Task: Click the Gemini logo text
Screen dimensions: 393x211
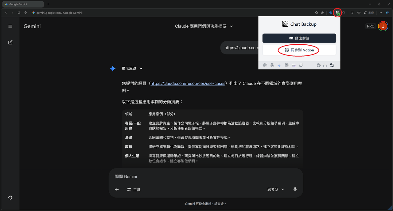Action: tap(32, 26)
